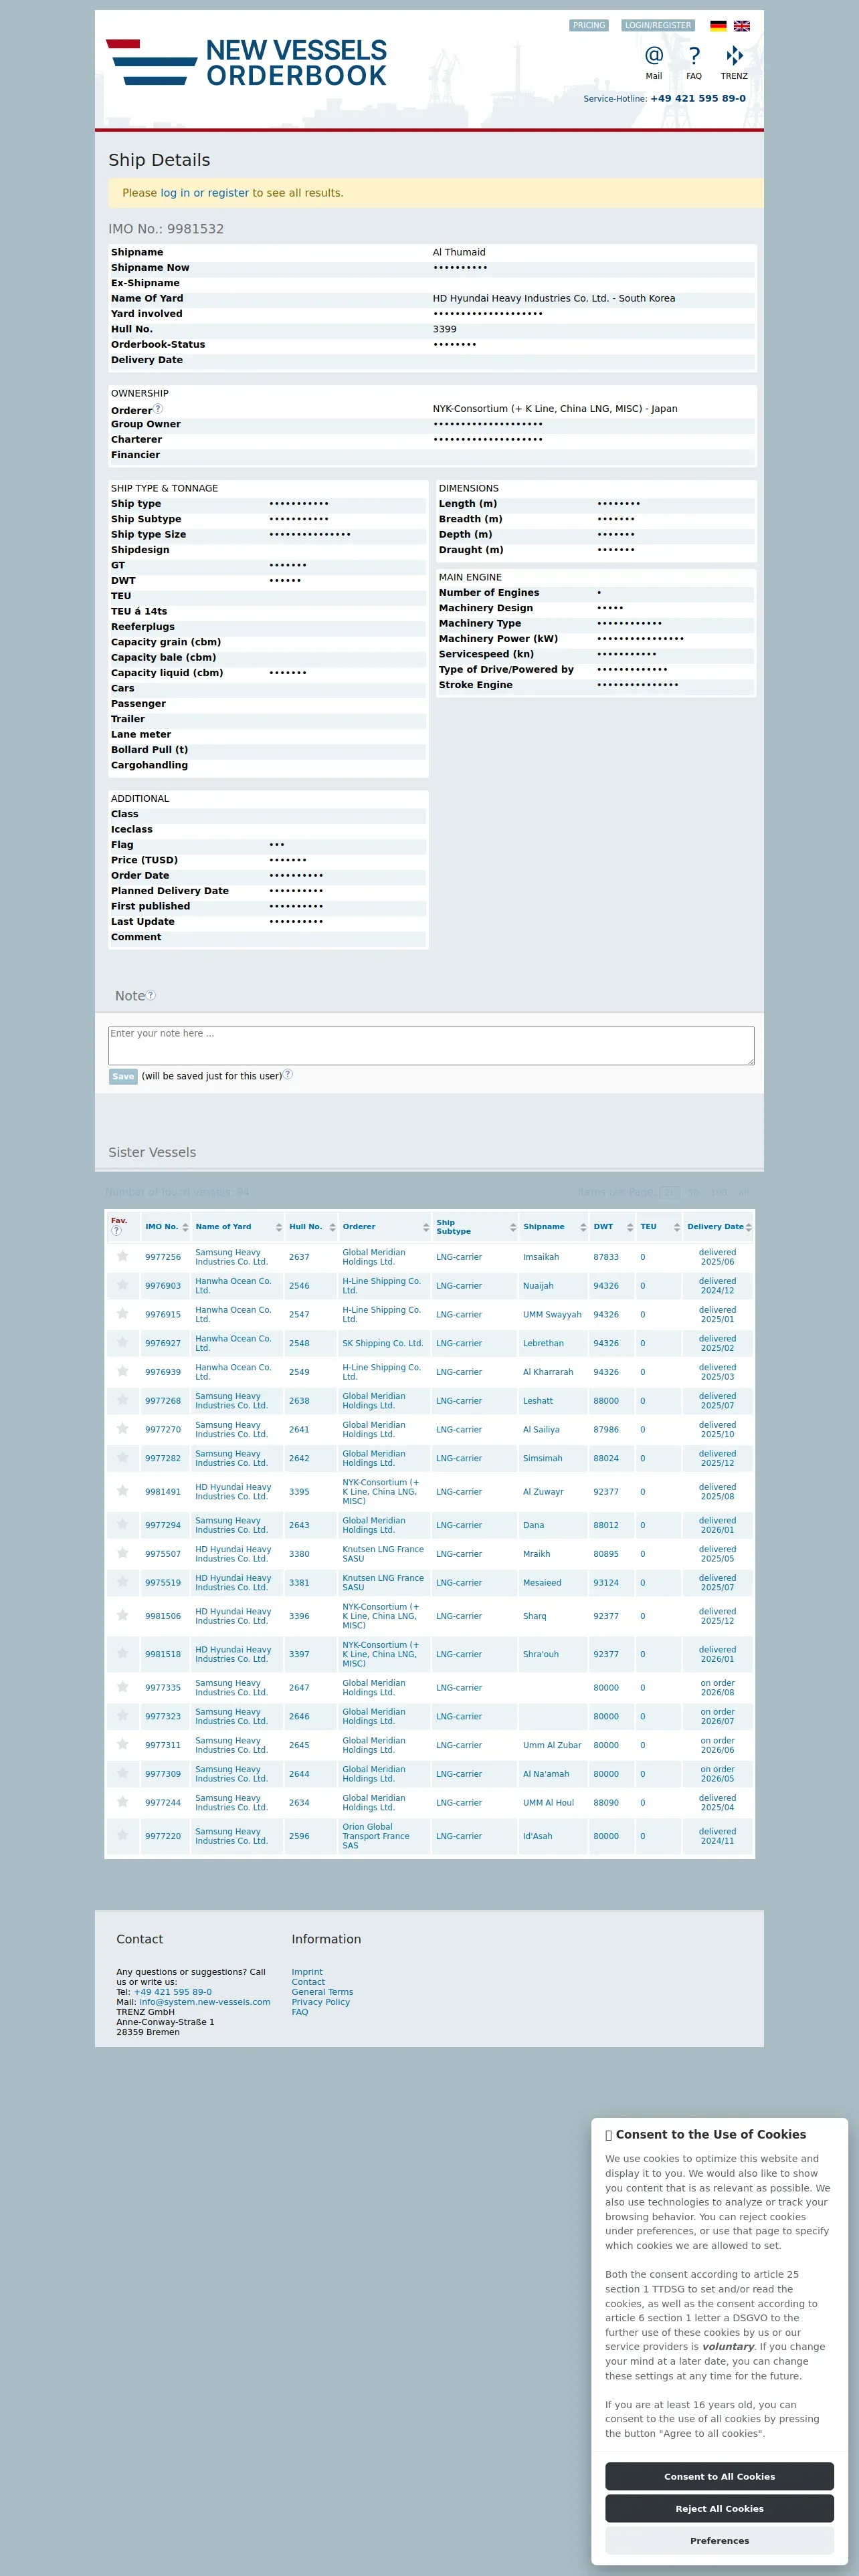
Task: Sort table by TEU column
Action: coord(660,1226)
